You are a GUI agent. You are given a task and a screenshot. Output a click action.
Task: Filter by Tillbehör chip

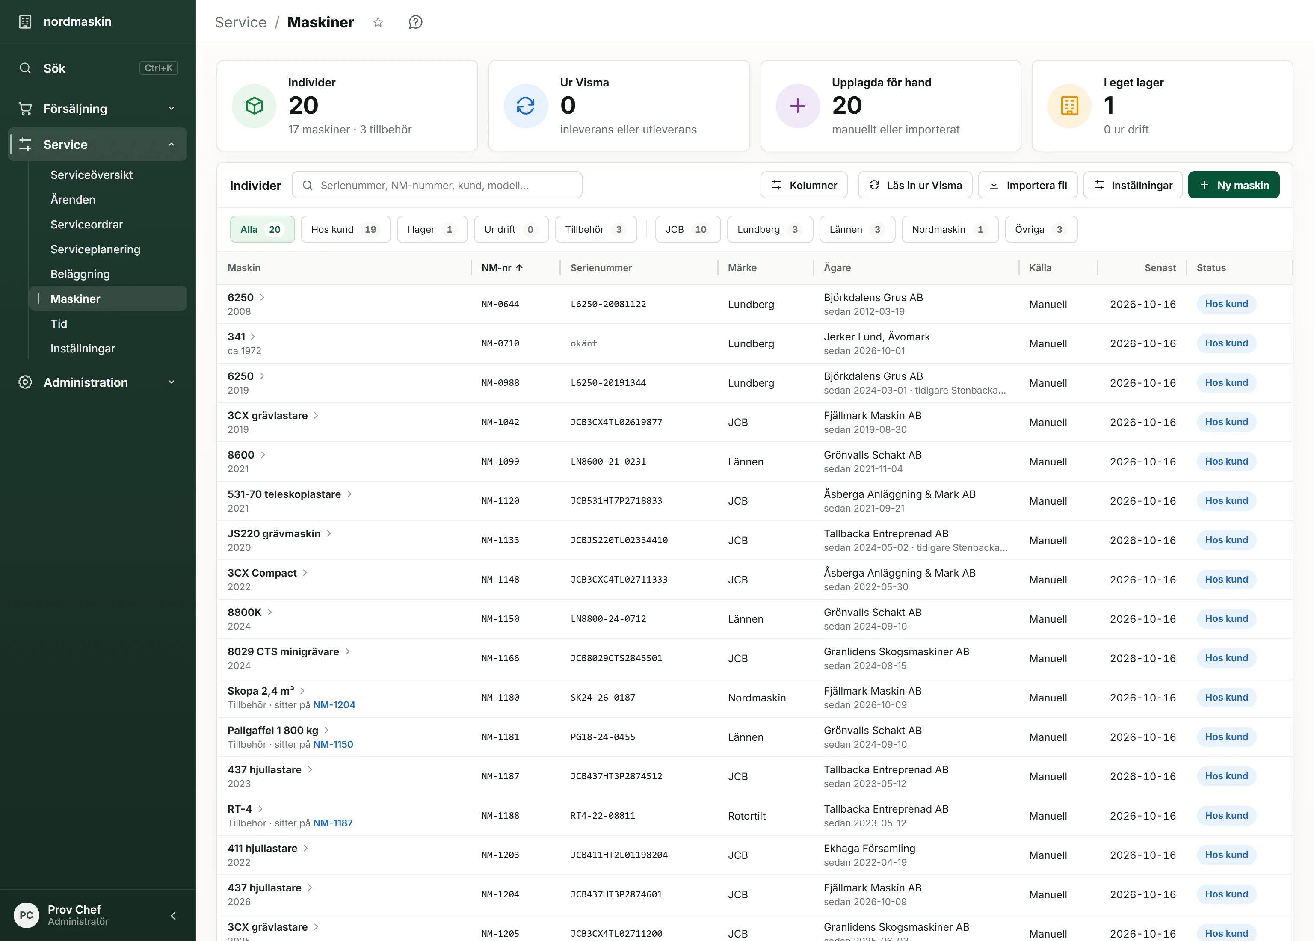point(596,229)
